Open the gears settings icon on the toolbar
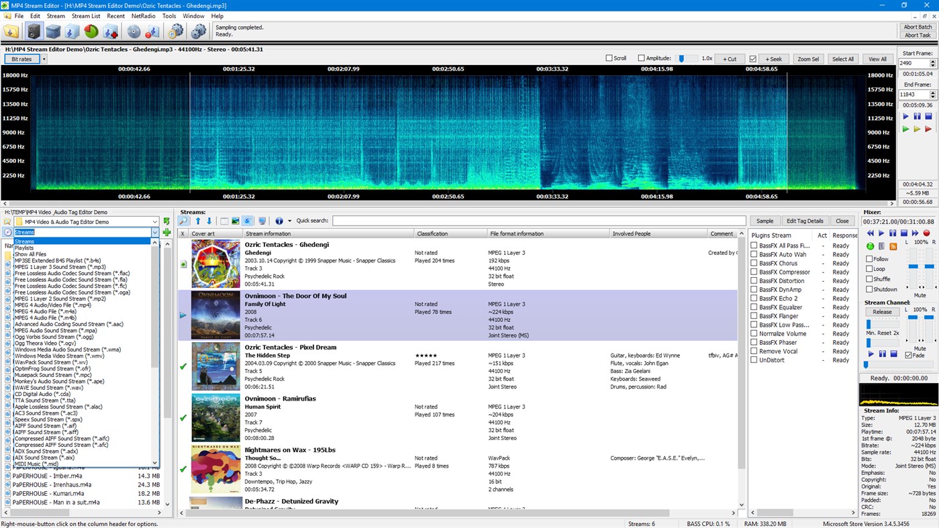Screen dimensions: 939x528 click(x=199, y=30)
